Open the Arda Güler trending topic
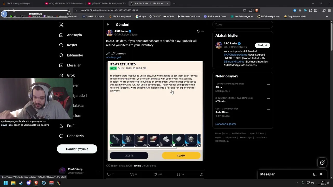 (x=222, y=112)
